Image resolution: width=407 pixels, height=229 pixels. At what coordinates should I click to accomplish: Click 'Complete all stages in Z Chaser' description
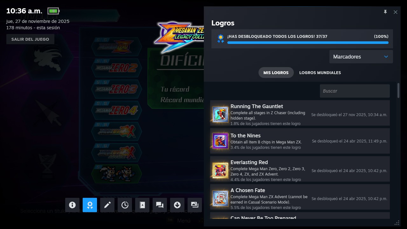(x=268, y=115)
